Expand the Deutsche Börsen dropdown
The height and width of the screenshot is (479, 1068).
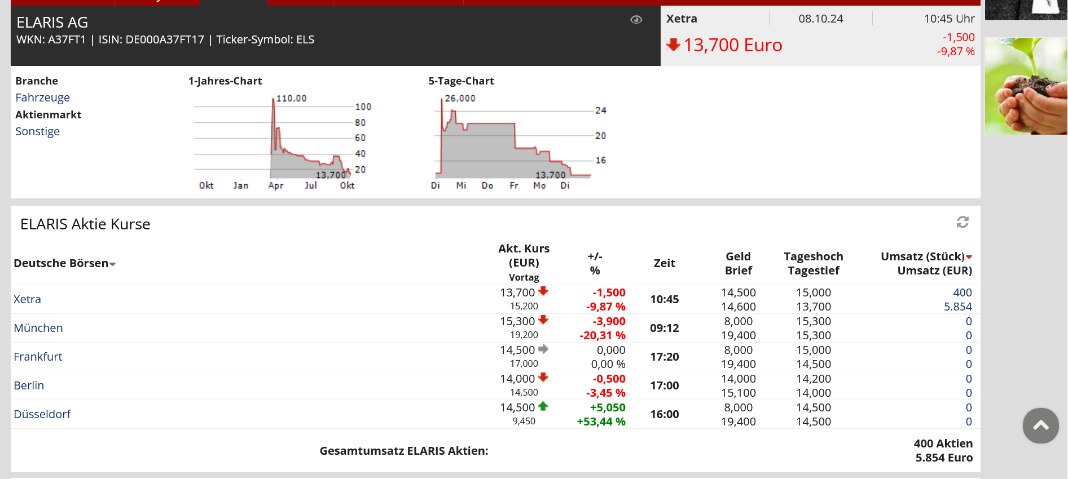(112, 264)
